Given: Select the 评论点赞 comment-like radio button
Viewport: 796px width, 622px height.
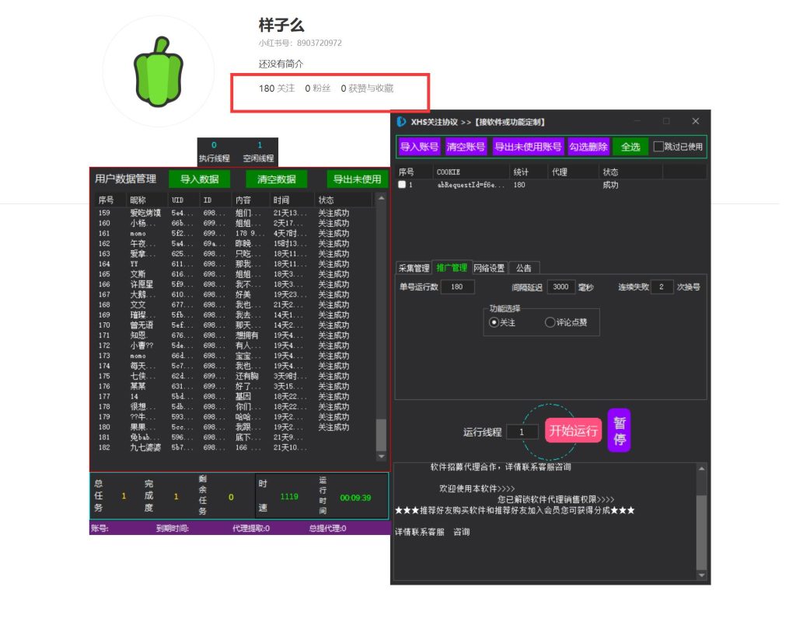Looking at the screenshot, I should pos(550,324).
